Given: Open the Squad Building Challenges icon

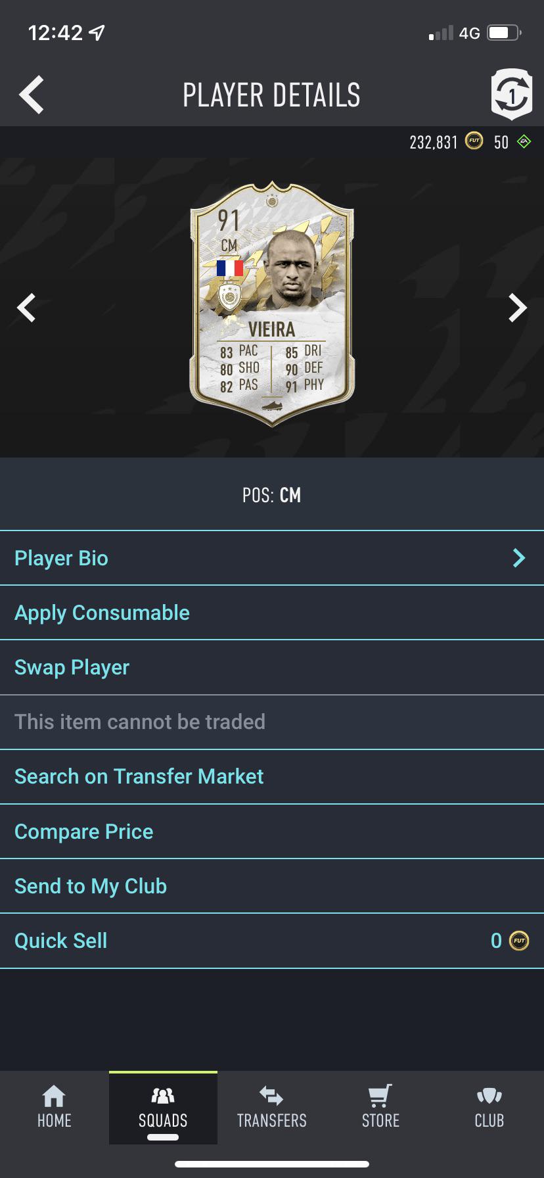Looking at the screenshot, I should pos(512,94).
